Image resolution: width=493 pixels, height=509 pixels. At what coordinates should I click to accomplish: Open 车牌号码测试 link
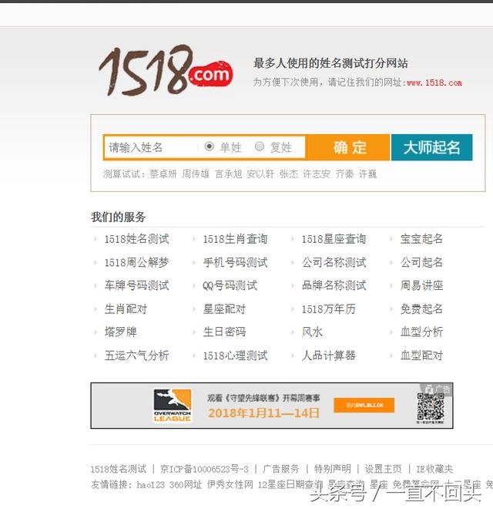136,285
